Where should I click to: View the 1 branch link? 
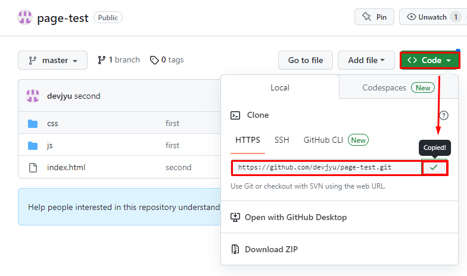119,59
